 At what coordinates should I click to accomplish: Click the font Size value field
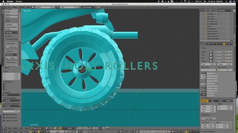[x=208, y=64]
